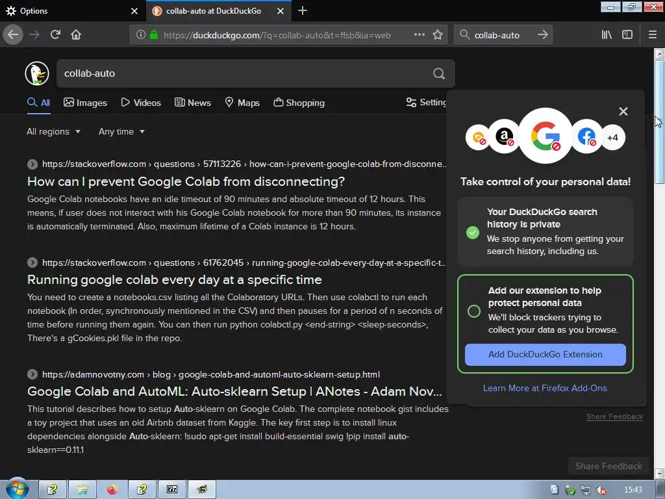
Task: Expand the Any time filter dropdown
Action: pyautogui.click(x=121, y=131)
